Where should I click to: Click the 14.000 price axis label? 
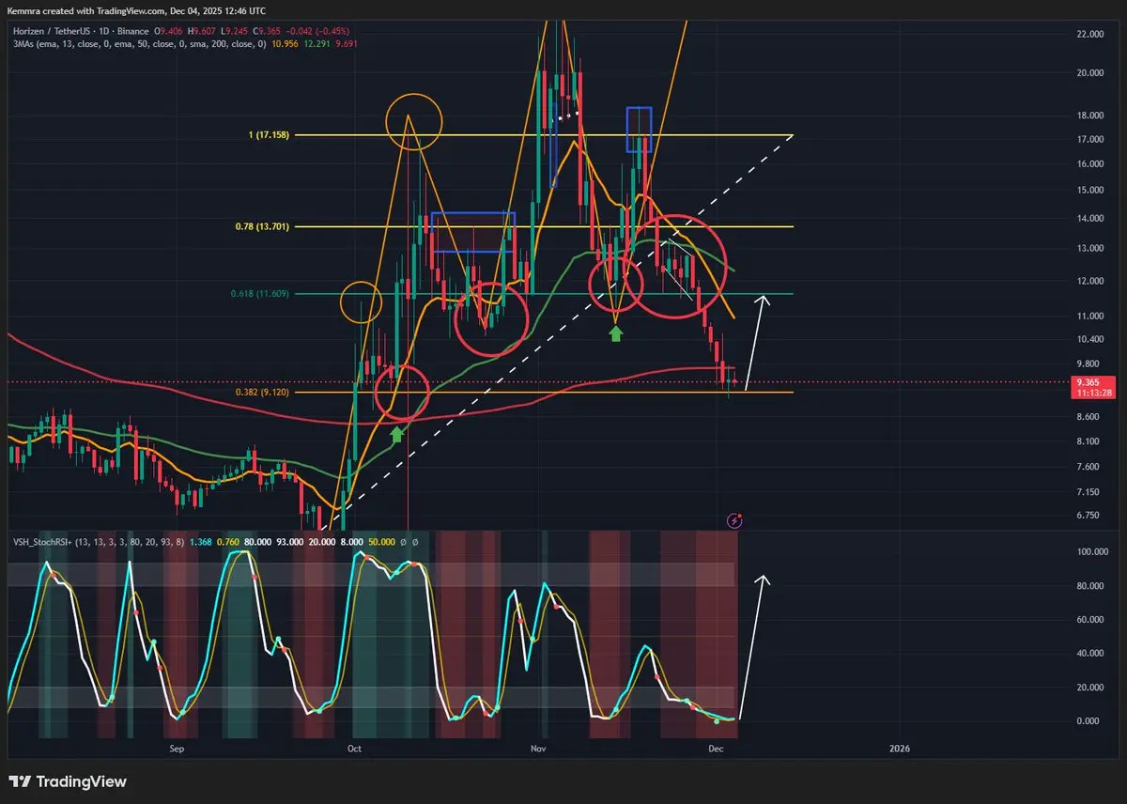tap(1090, 219)
